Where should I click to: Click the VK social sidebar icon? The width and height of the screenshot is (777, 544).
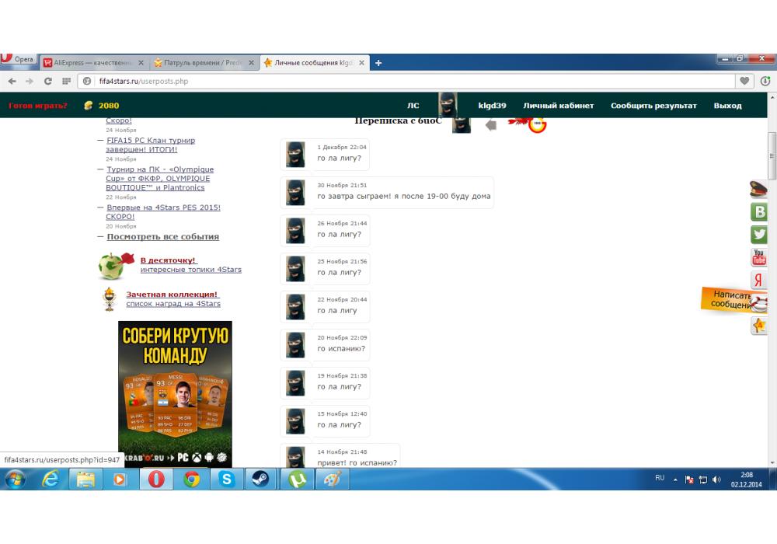[x=759, y=212]
